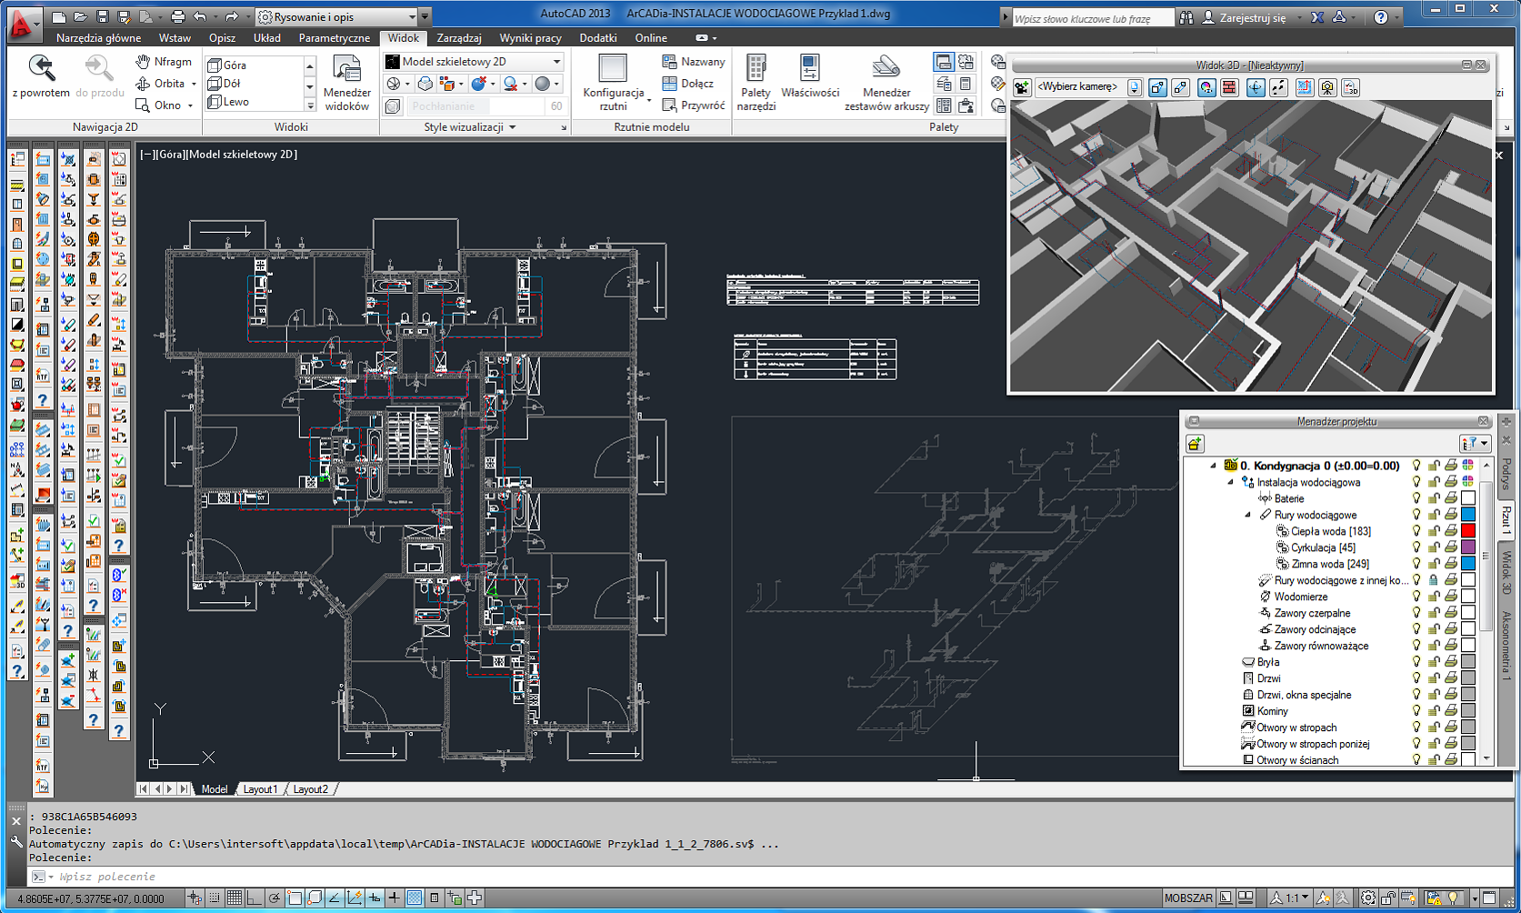Open Konfiguracja rzutni

[613, 83]
